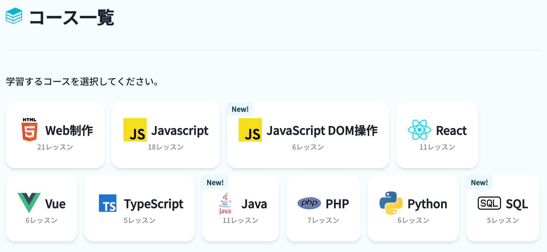Click the stacked books icon in header
The height and width of the screenshot is (252, 547).
14,16
